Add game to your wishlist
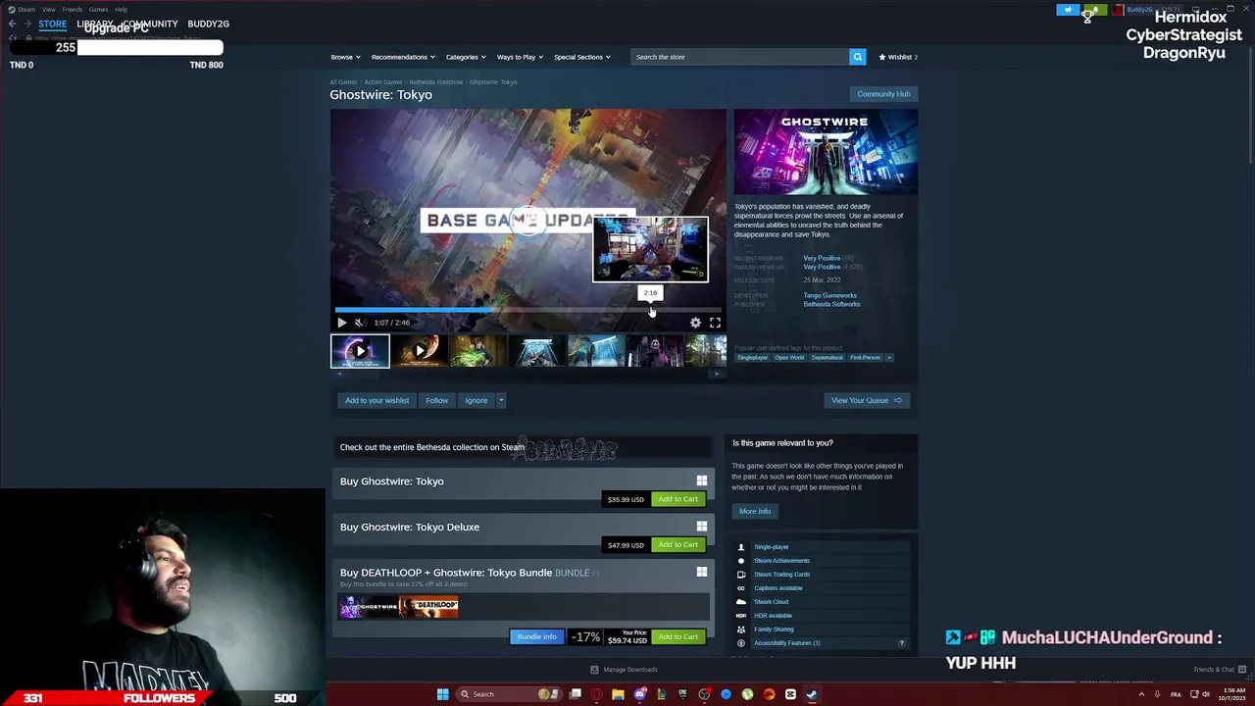 (x=376, y=400)
